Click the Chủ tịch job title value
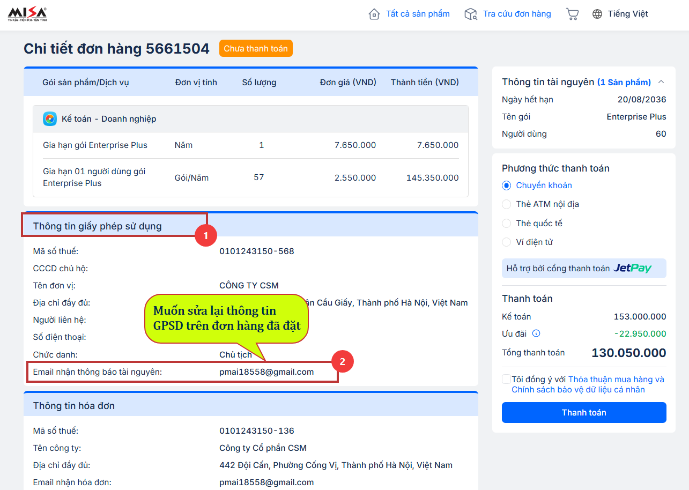 coord(236,355)
